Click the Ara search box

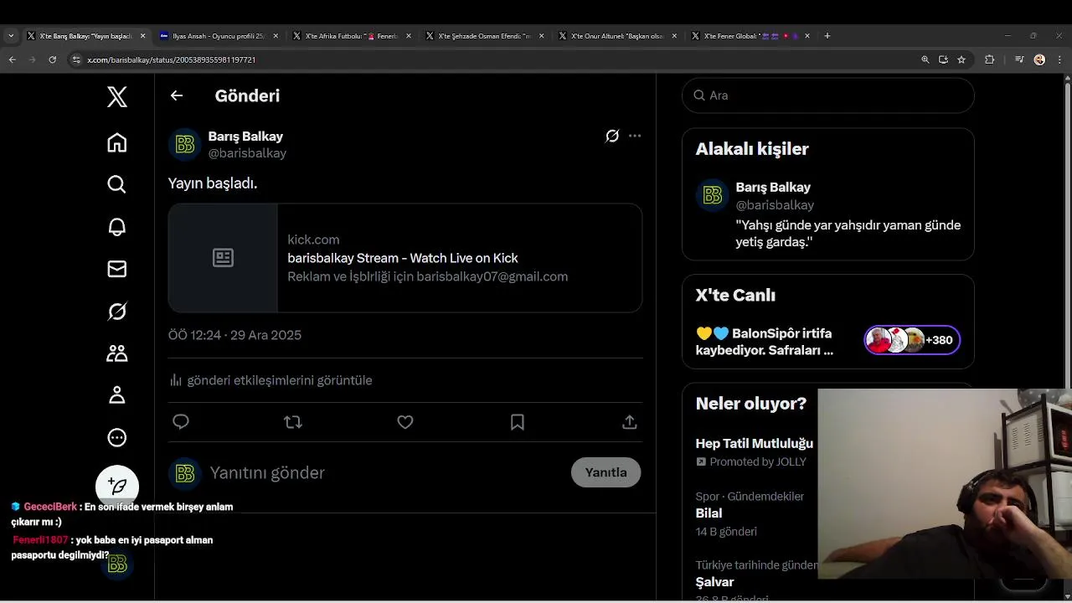coord(828,95)
